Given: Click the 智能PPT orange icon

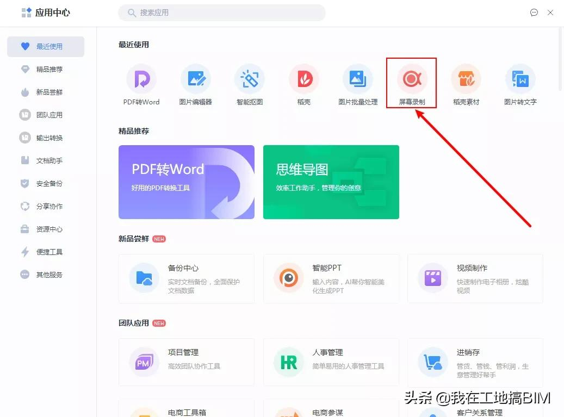Looking at the screenshot, I should coord(288,278).
